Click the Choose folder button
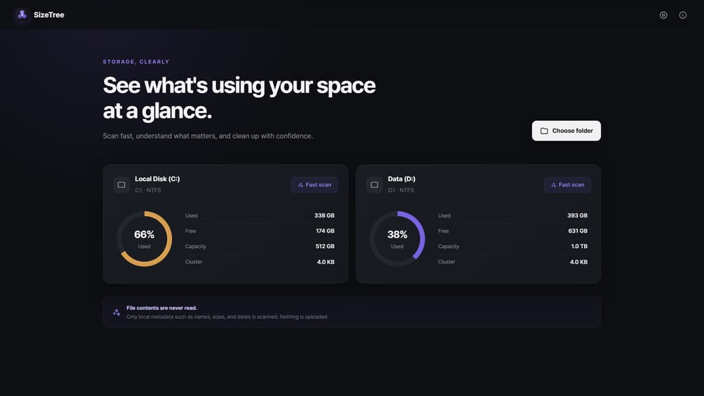This screenshot has height=396, width=704. (566, 130)
